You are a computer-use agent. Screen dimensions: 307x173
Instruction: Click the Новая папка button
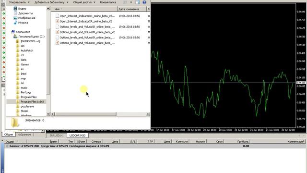point(108,2)
